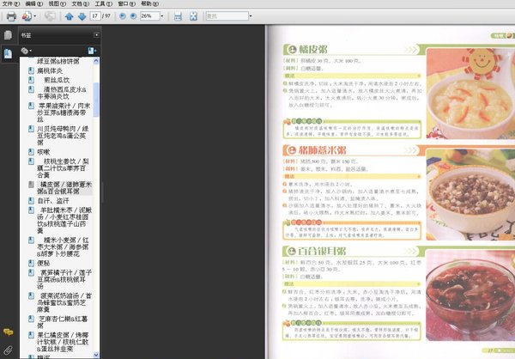This screenshot has width=515, height=359.
Task: Click the collaborate/share documents icon
Action: (x=27, y=16)
